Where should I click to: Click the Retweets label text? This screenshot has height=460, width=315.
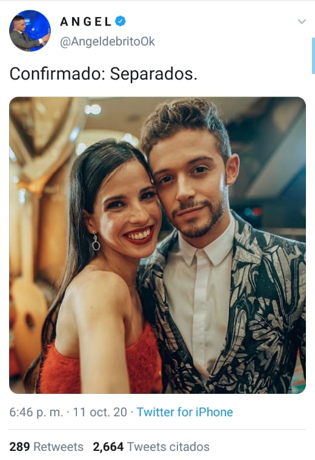(59, 447)
